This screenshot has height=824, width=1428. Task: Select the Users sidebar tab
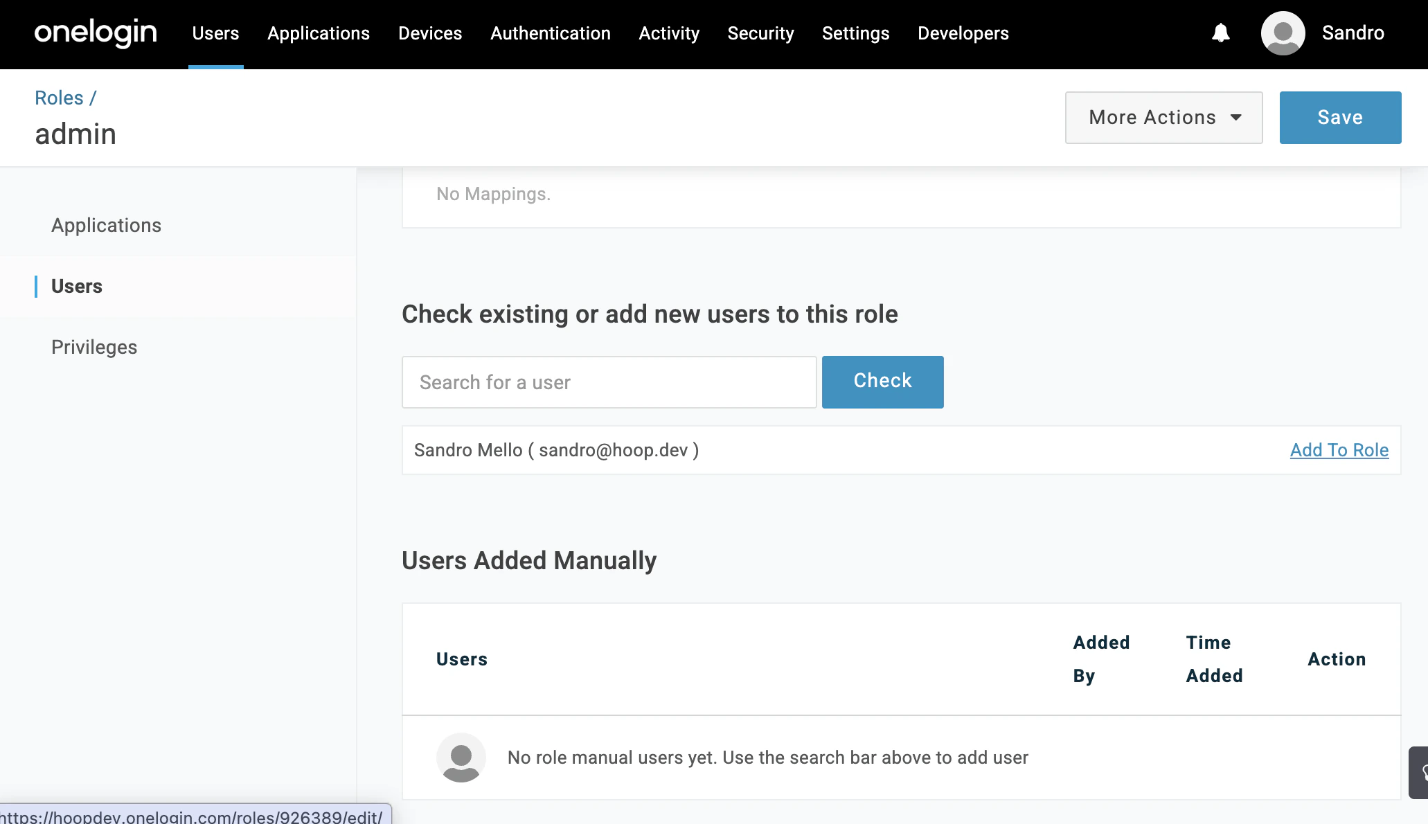click(x=77, y=286)
